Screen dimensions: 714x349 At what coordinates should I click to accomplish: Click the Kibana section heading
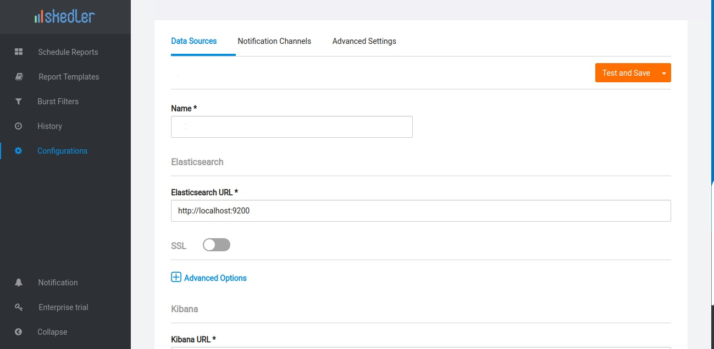[x=185, y=309]
